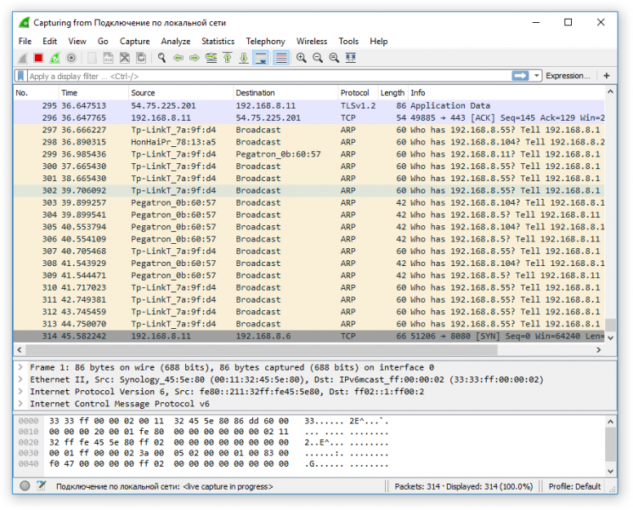
Task: Toggle auto-scroll during live capture
Action: click(261, 58)
